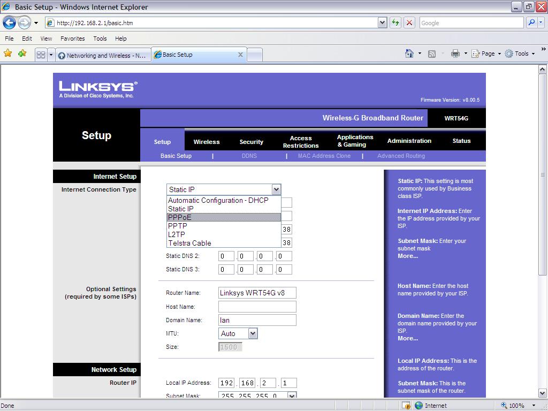The height and width of the screenshot is (411, 548).
Task: Open the Access Restrictions tab
Action: pyautogui.click(x=301, y=142)
